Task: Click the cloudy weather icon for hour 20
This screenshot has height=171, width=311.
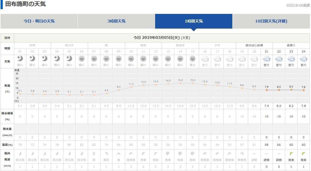Action: pos(254,59)
